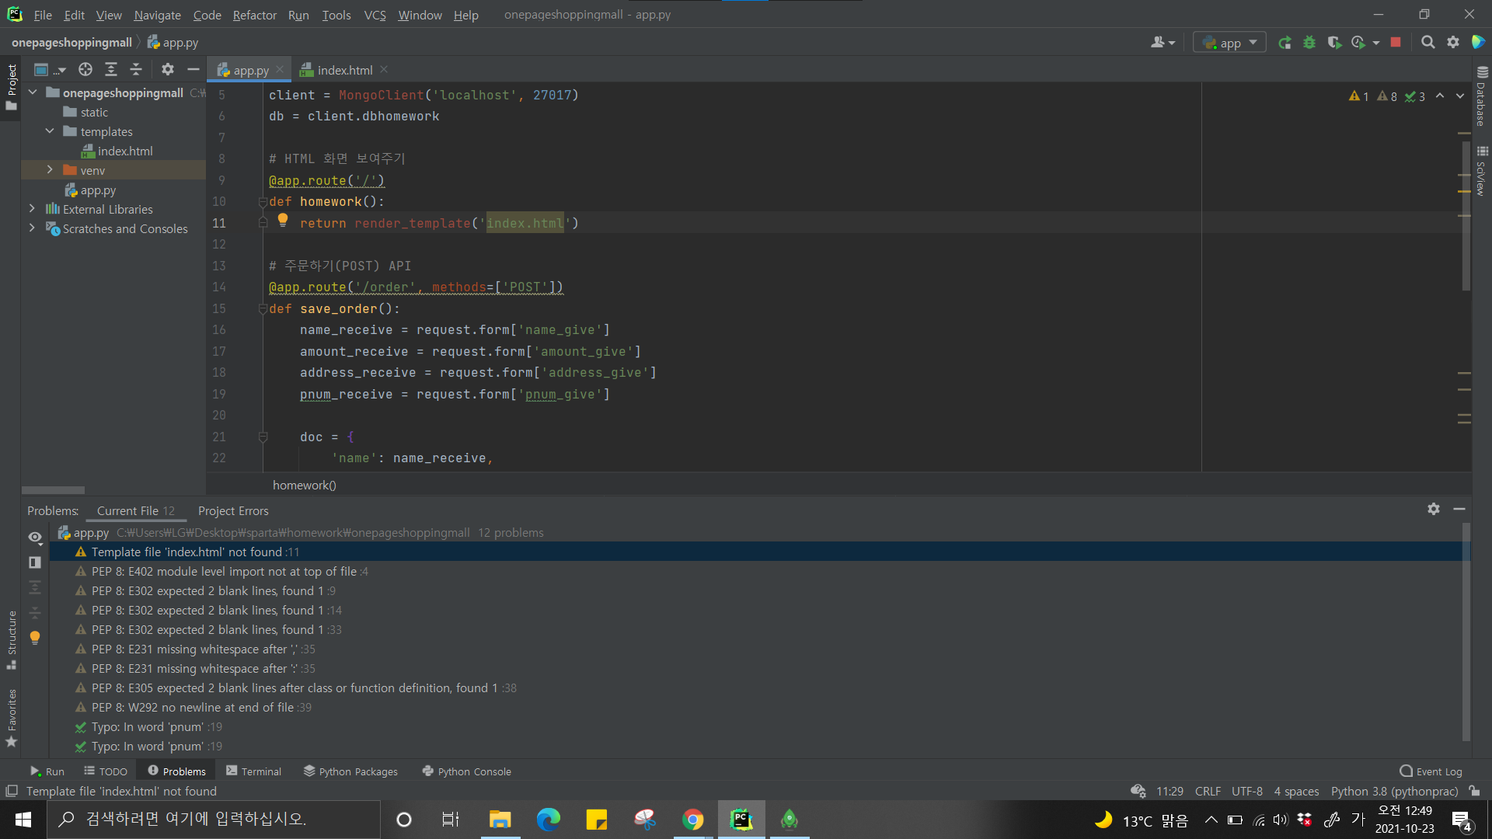Click Python 3.8 (pythonprac) interpreter in status bar
The image size is (1492, 839).
1394,791
